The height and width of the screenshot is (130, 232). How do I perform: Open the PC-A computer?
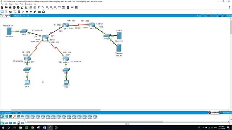(27, 83)
